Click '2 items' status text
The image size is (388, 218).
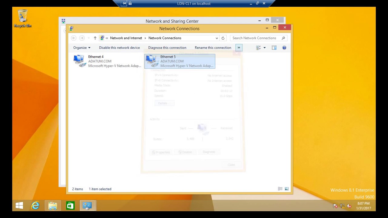click(x=78, y=189)
